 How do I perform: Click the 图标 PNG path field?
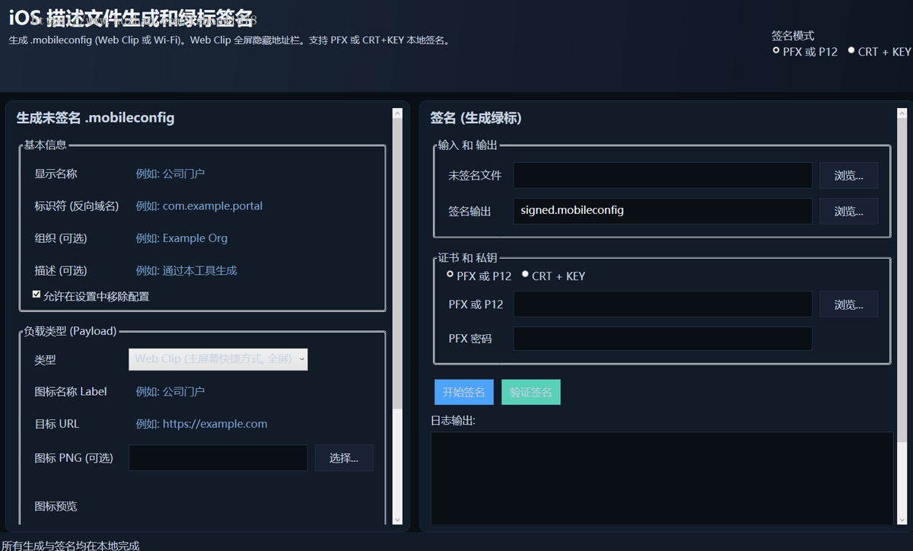point(218,457)
